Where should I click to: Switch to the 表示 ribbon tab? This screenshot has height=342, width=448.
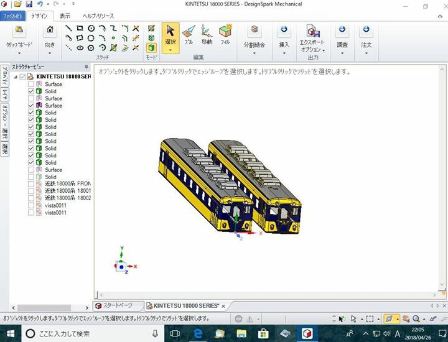(65, 16)
